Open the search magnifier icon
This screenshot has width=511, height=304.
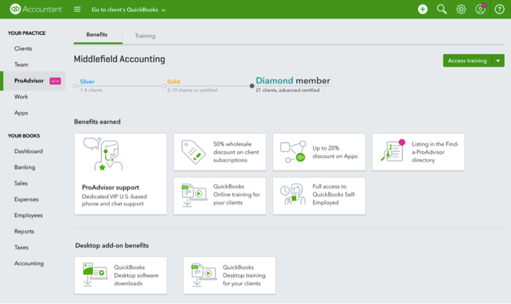442,9
